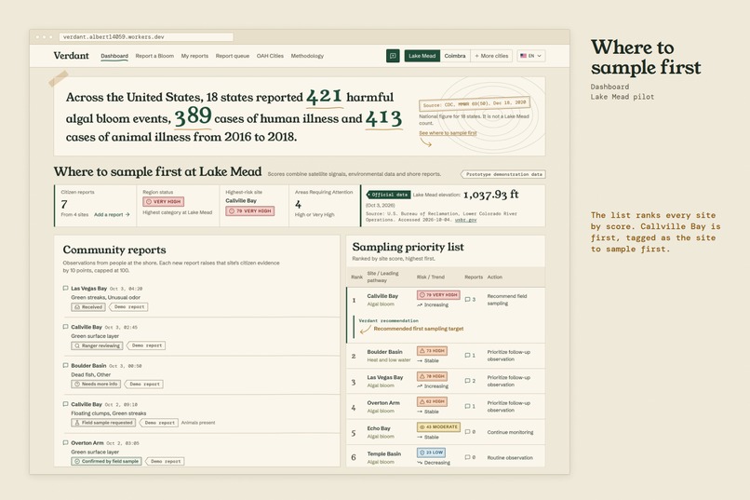Image resolution: width=750 pixels, height=500 pixels.
Task: Click the Routine observation action text
Action: pos(510,457)
